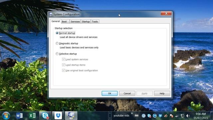Click the Cancel button

coord(127,93)
